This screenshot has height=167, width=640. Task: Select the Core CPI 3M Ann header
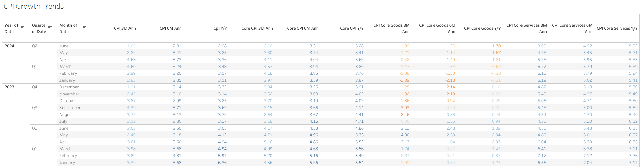point(257,28)
